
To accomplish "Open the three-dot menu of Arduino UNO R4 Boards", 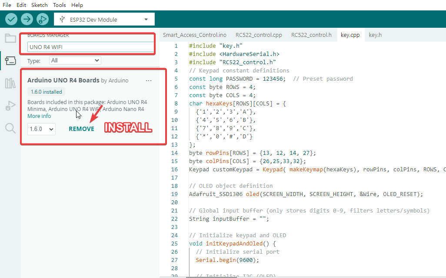I will click(x=149, y=81).
